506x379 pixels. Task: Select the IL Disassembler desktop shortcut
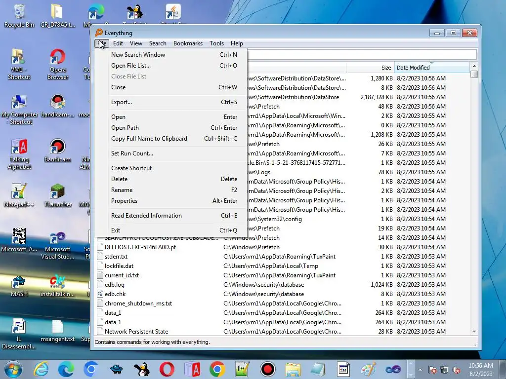[19, 334]
